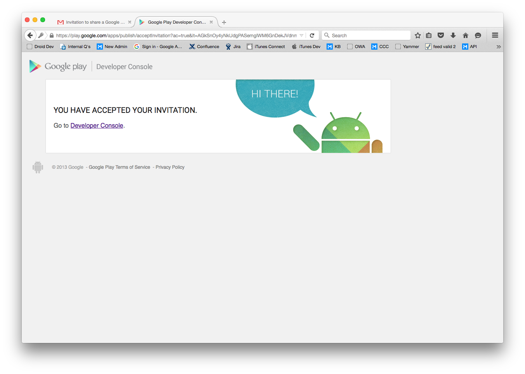Click in the Search input field

[369, 35]
